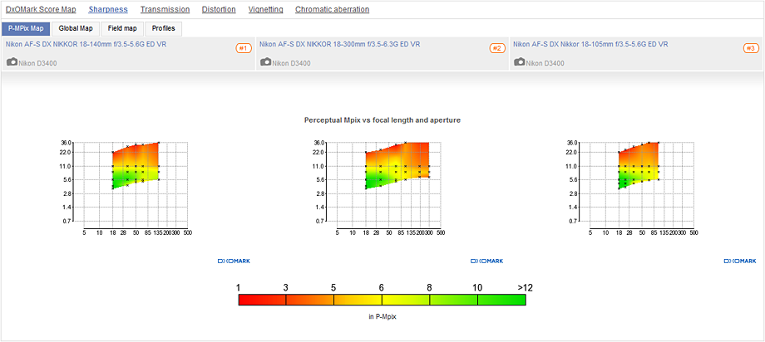Viewport: 765px width, 342px height.
Task: Open Nikon 18-140mm f/3.5-5.6G lens link
Action: [x=86, y=44]
